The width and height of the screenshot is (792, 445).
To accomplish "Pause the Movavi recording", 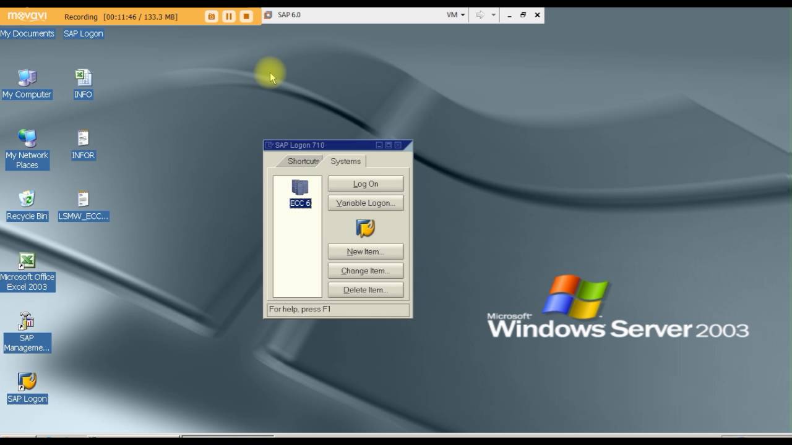I will pyautogui.click(x=229, y=17).
